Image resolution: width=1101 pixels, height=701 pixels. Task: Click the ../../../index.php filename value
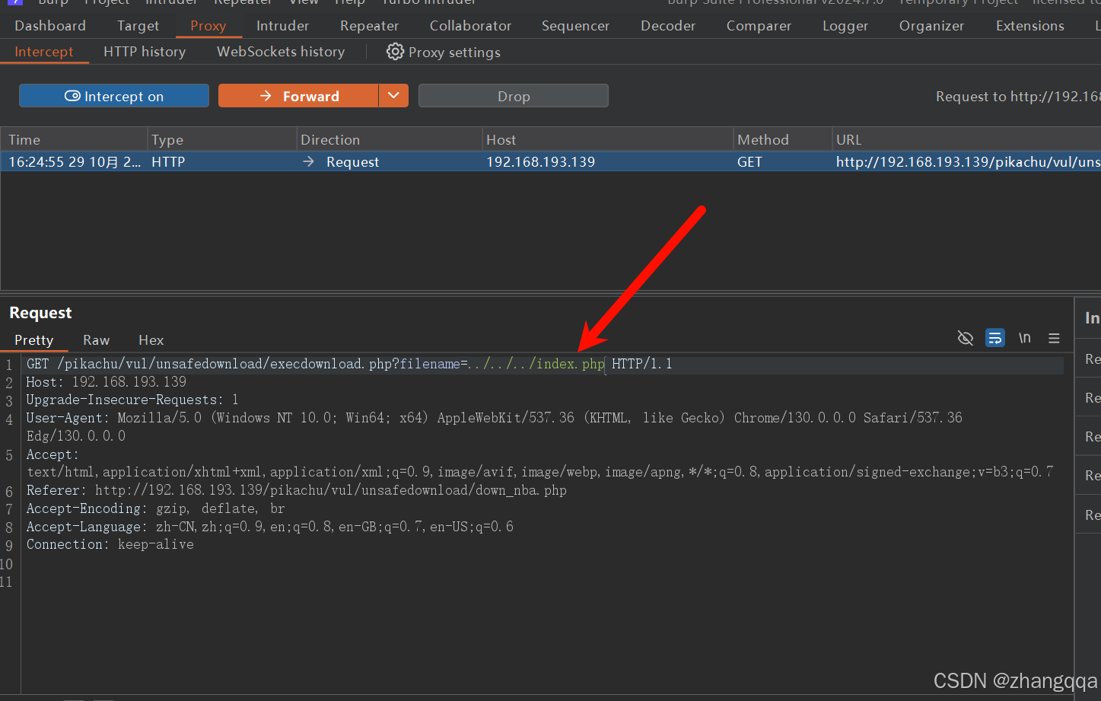536,364
